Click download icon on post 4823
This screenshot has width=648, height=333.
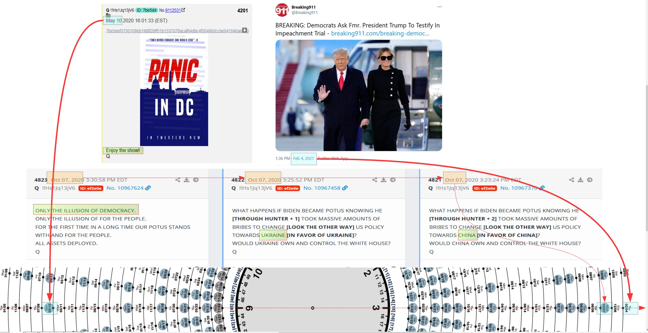point(187,180)
